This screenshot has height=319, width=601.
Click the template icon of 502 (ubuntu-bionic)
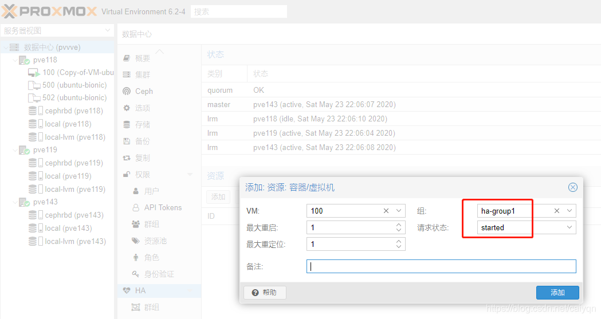point(34,98)
